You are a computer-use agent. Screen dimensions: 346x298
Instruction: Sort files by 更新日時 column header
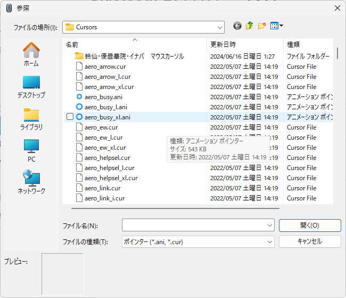click(x=245, y=44)
